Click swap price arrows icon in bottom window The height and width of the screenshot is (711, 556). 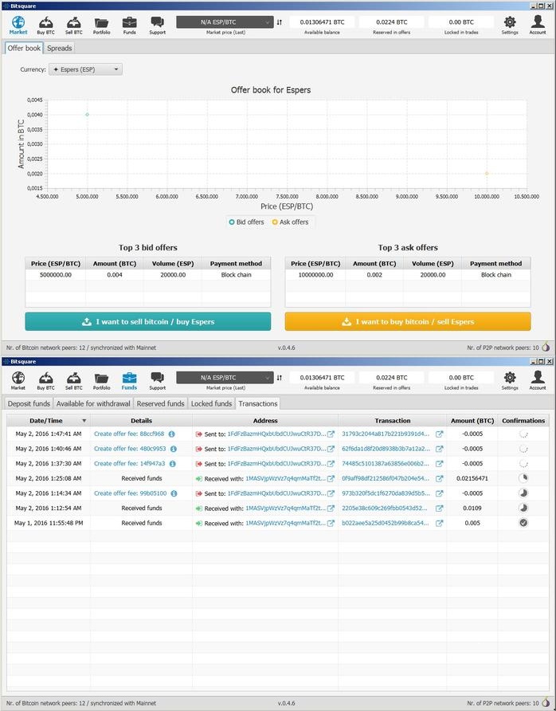(279, 378)
